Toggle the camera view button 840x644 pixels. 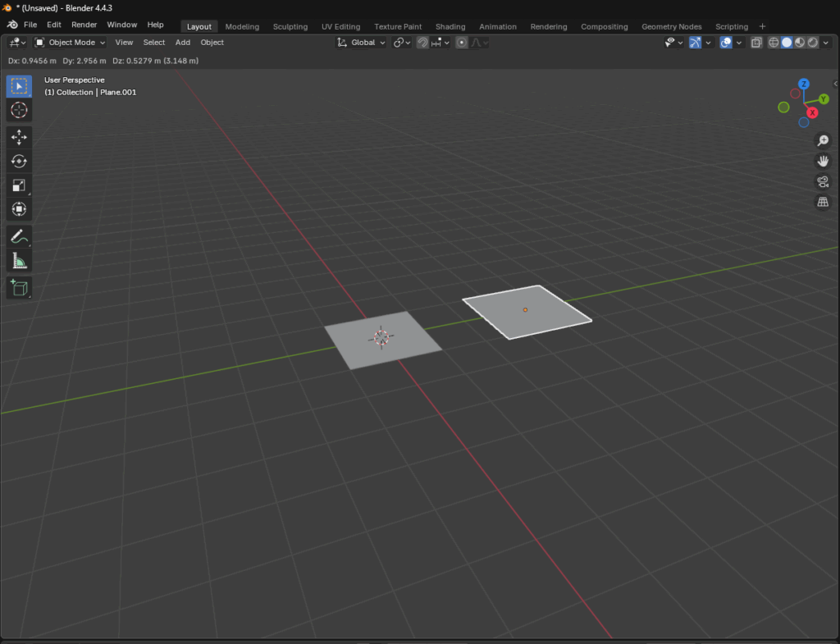[823, 181]
